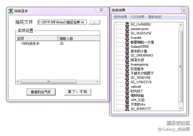Screen dimensions: 193x136
Task: Open 保存结果 menu to save results
Action: click(120, 17)
